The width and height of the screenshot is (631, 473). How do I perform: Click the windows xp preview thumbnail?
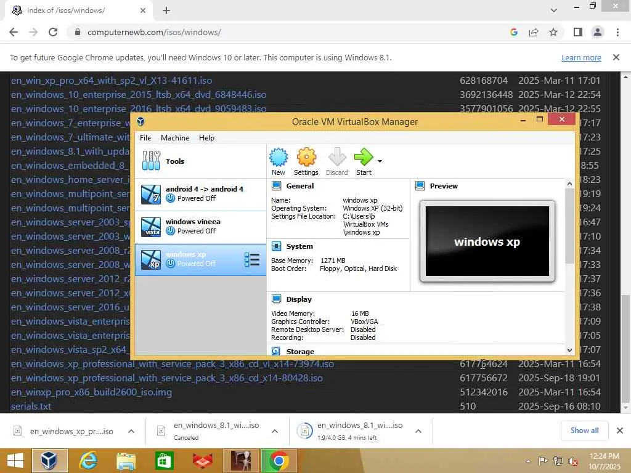pos(487,241)
